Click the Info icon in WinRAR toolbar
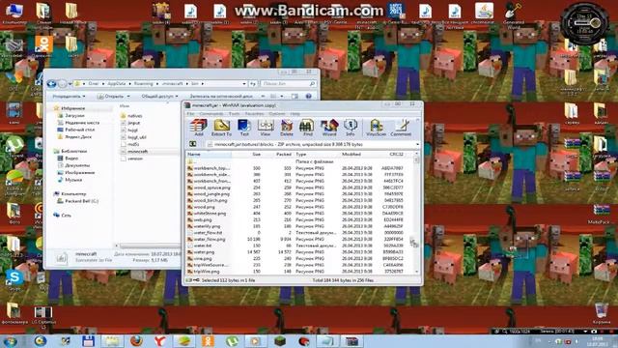Image resolution: width=618 pixels, height=348 pixels. (x=350, y=128)
